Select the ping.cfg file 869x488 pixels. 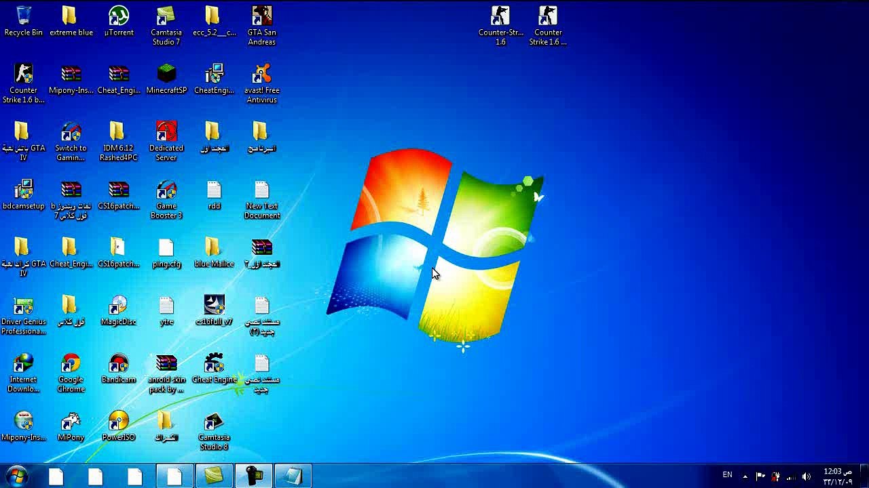coord(166,253)
